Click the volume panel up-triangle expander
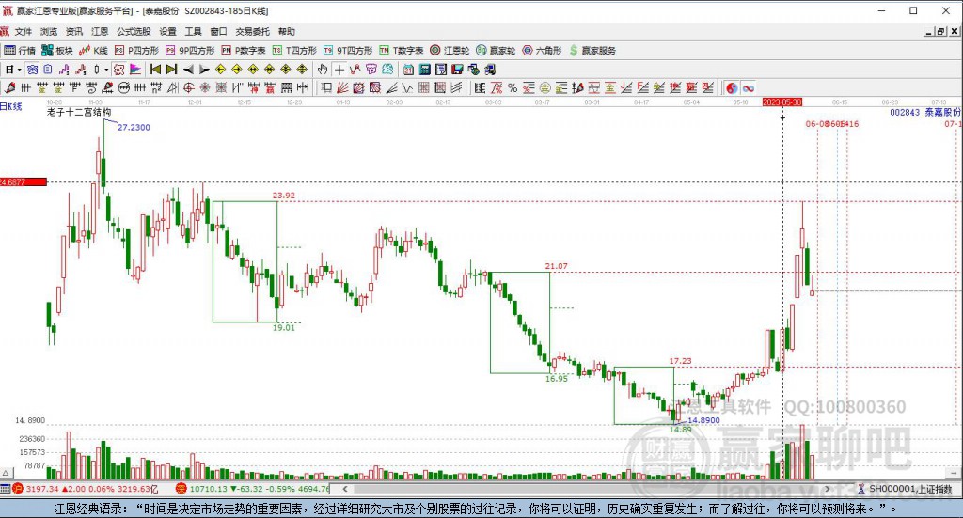 [x=7, y=473]
